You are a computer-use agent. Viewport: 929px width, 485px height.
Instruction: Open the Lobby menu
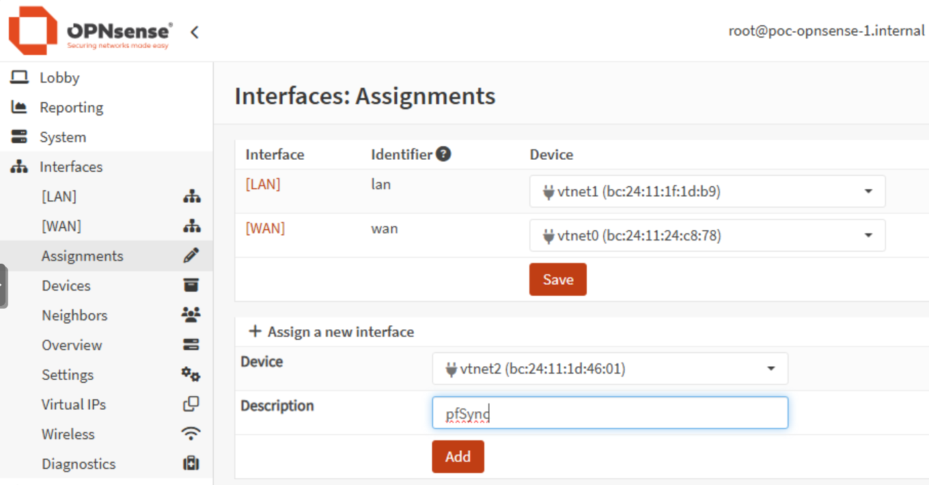point(59,78)
